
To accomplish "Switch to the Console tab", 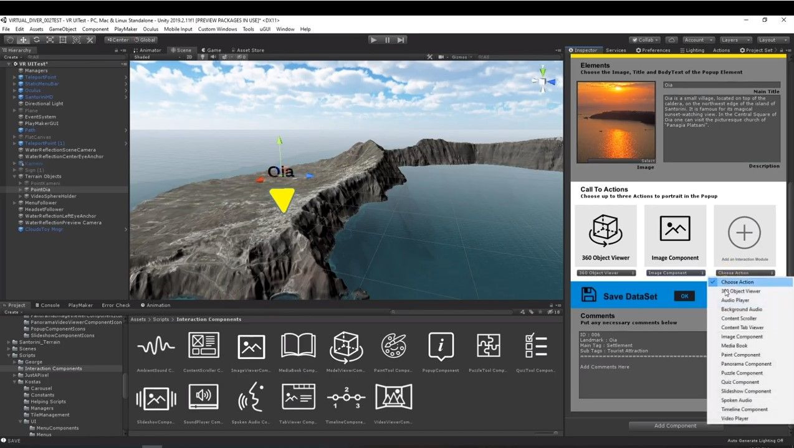I will (x=48, y=306).
